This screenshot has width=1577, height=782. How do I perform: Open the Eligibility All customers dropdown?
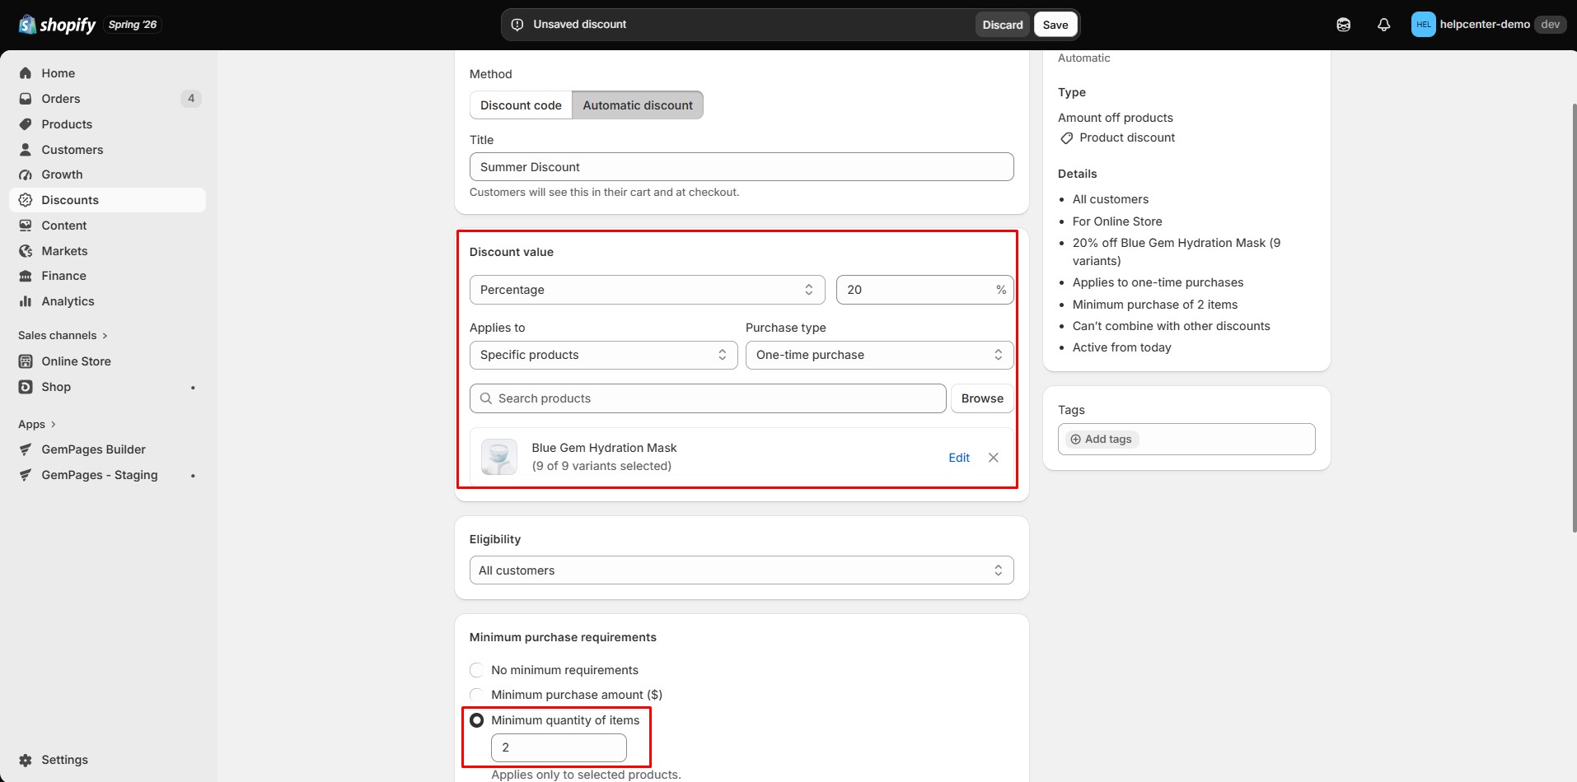(x=742, y=570)
